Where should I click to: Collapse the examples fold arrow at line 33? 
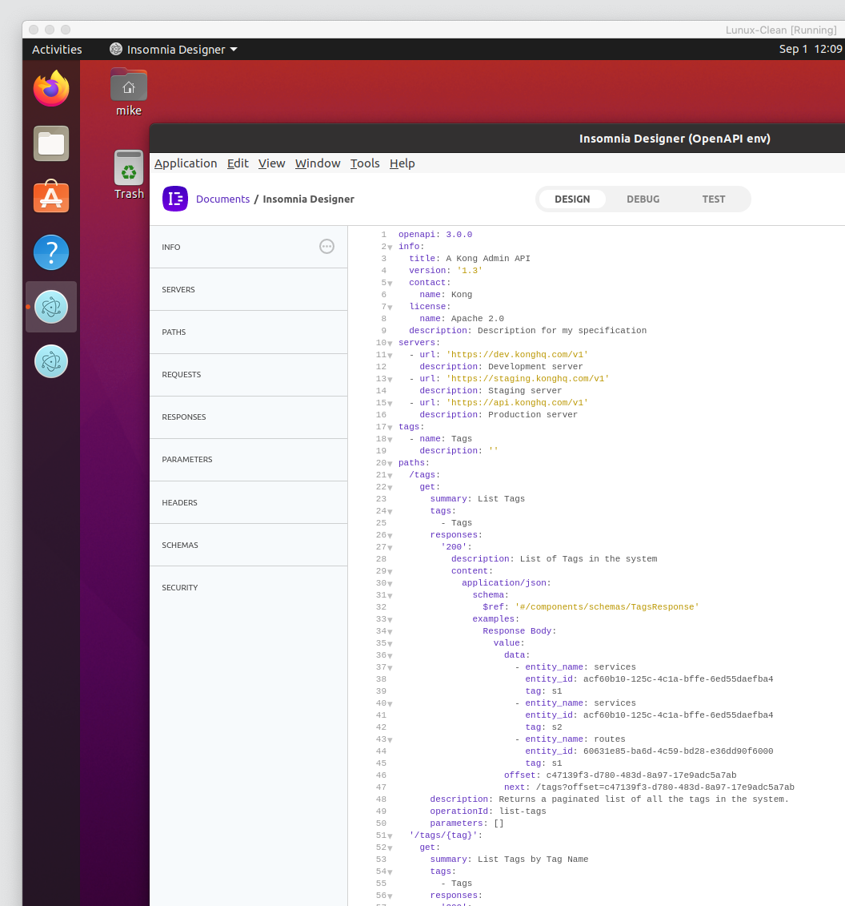pyautogui.click(x=390, y=619)
